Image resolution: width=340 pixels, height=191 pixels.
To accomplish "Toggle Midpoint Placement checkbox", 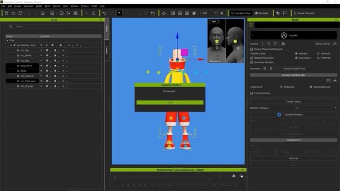I will (252, 58).
